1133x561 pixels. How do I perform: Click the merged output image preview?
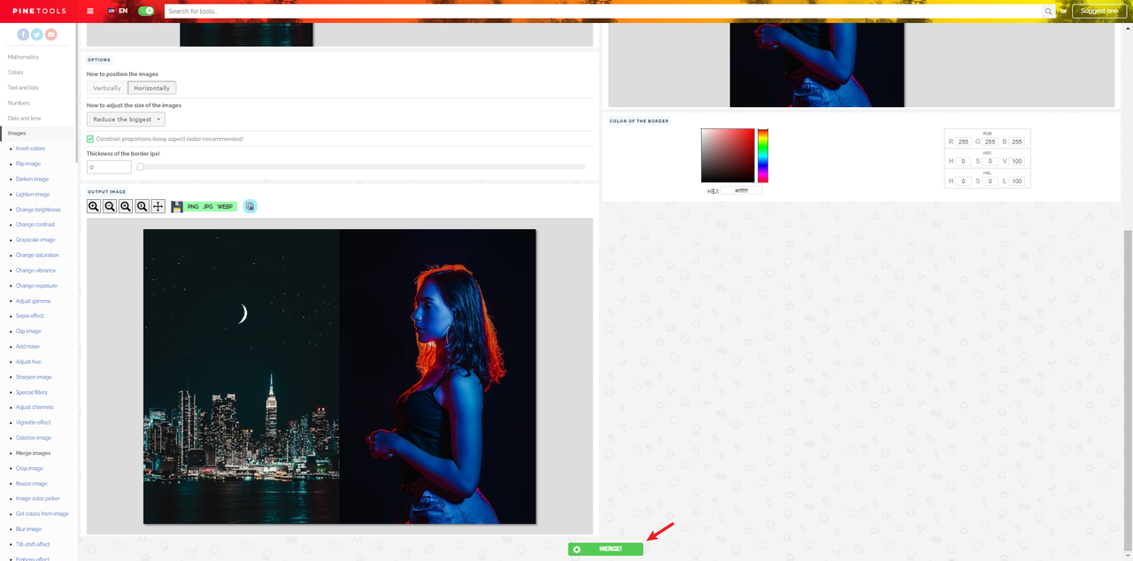click(340, 376)
